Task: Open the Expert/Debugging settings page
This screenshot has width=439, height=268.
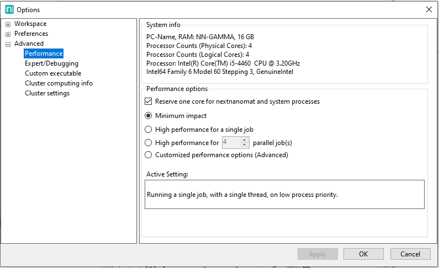Action: [x=51, y=63]
